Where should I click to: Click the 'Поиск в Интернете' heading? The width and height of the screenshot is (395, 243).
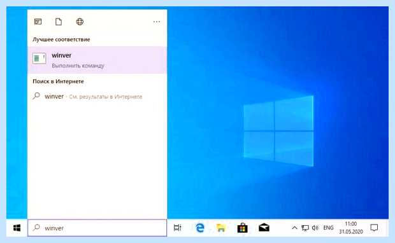click(x=58, y=81)
